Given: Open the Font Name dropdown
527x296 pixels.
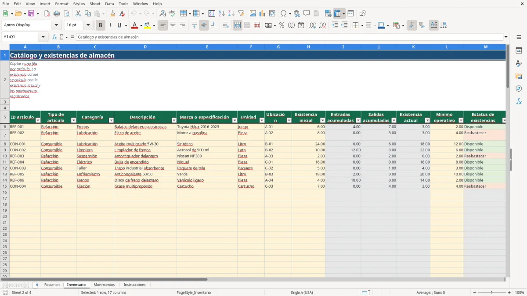Looking at the screenshot, I should [56, 25].
